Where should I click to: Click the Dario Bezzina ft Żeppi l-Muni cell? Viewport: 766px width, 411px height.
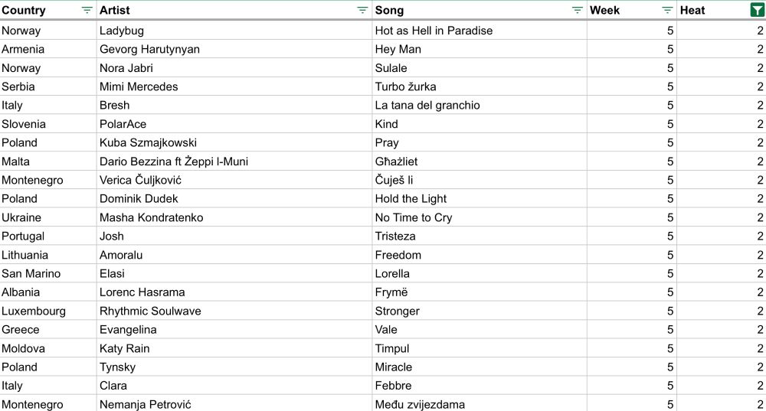(x=234, y=161)
